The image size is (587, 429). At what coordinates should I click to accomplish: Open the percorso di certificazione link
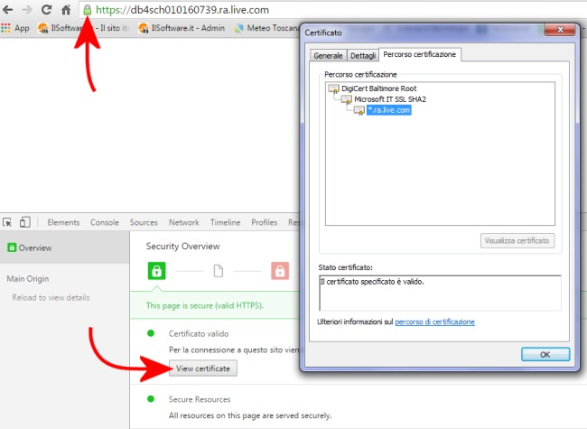click(434, 322)
